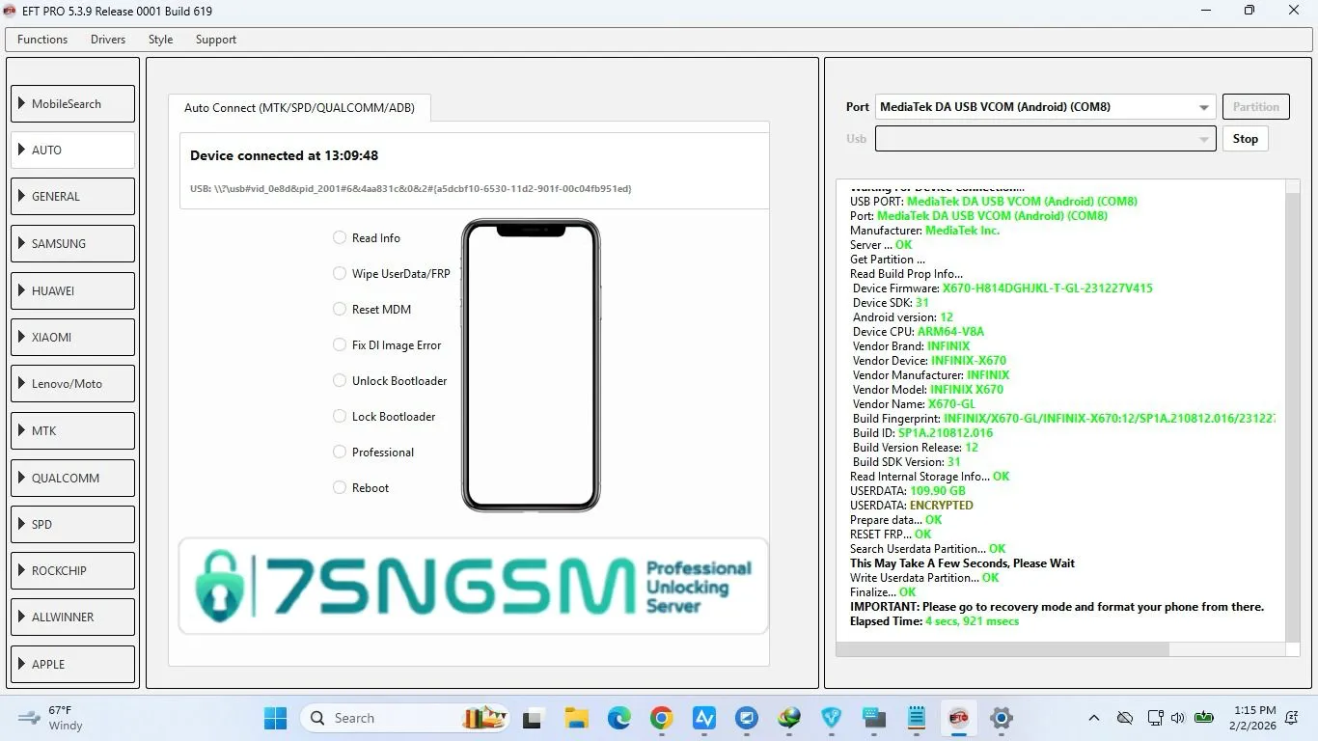1318x741 pixels.
Task: Click the EFT logo in the title bar
Action: point(11,11)
